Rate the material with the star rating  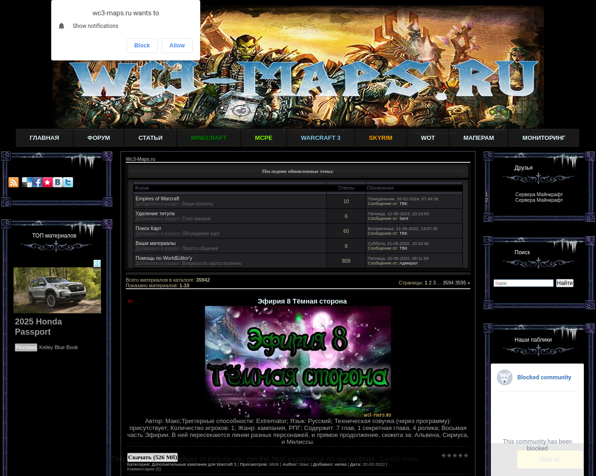point(455,456)
